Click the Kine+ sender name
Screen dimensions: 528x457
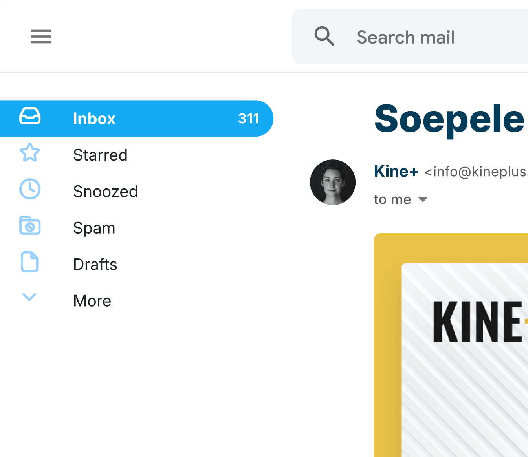click(x=396, y=171)
